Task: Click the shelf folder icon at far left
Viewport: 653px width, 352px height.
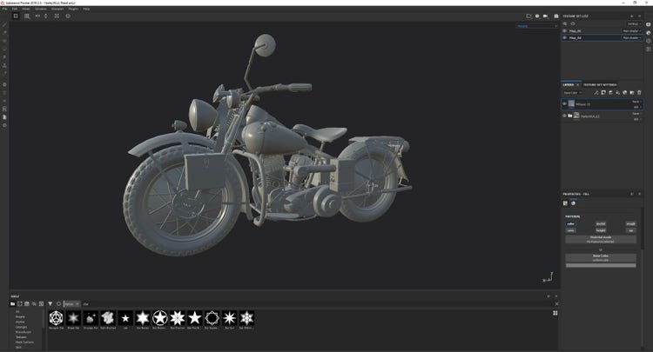Action: tap(12, 304)
